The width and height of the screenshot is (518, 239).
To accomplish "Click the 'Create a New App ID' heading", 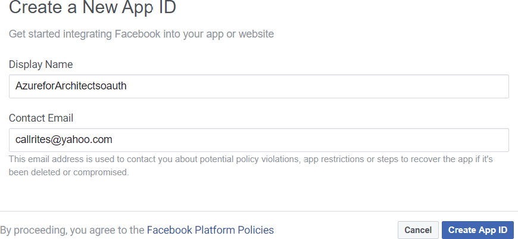I will tap(92, 9).
